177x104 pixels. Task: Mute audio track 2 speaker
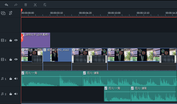point(16,94)
